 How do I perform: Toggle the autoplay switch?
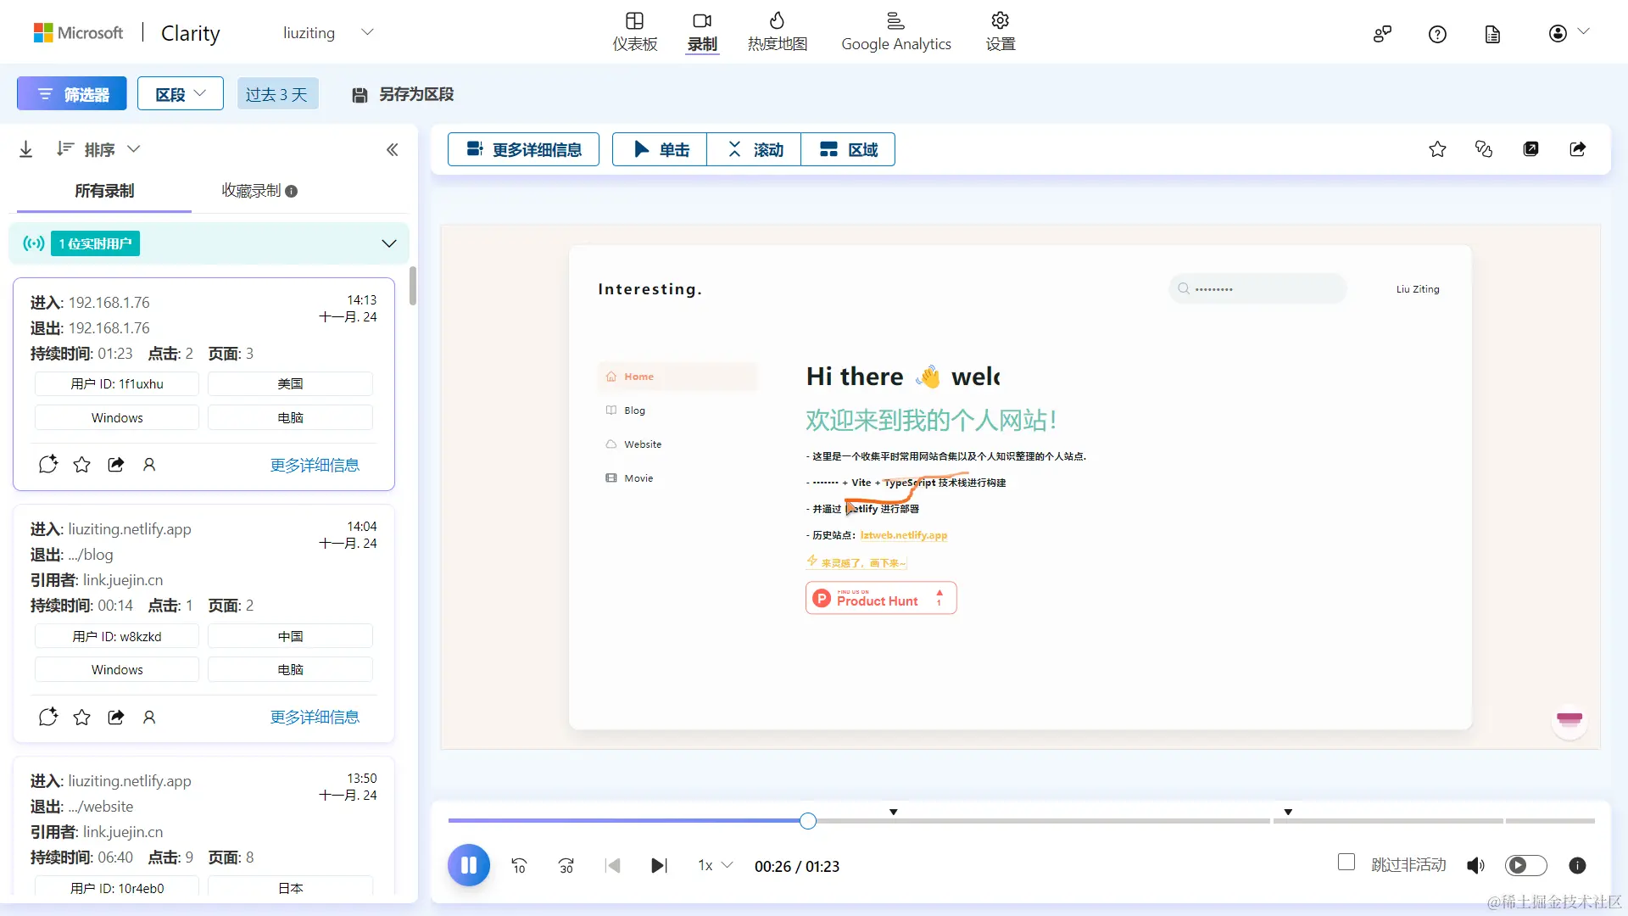pos(1525,865)
